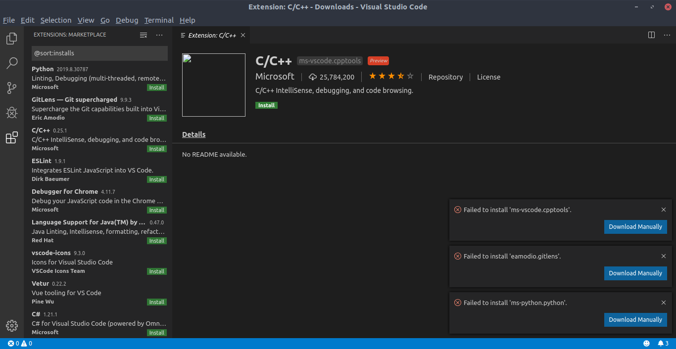Switch to the 'Extension: C/C++' tab

point(212,35)
